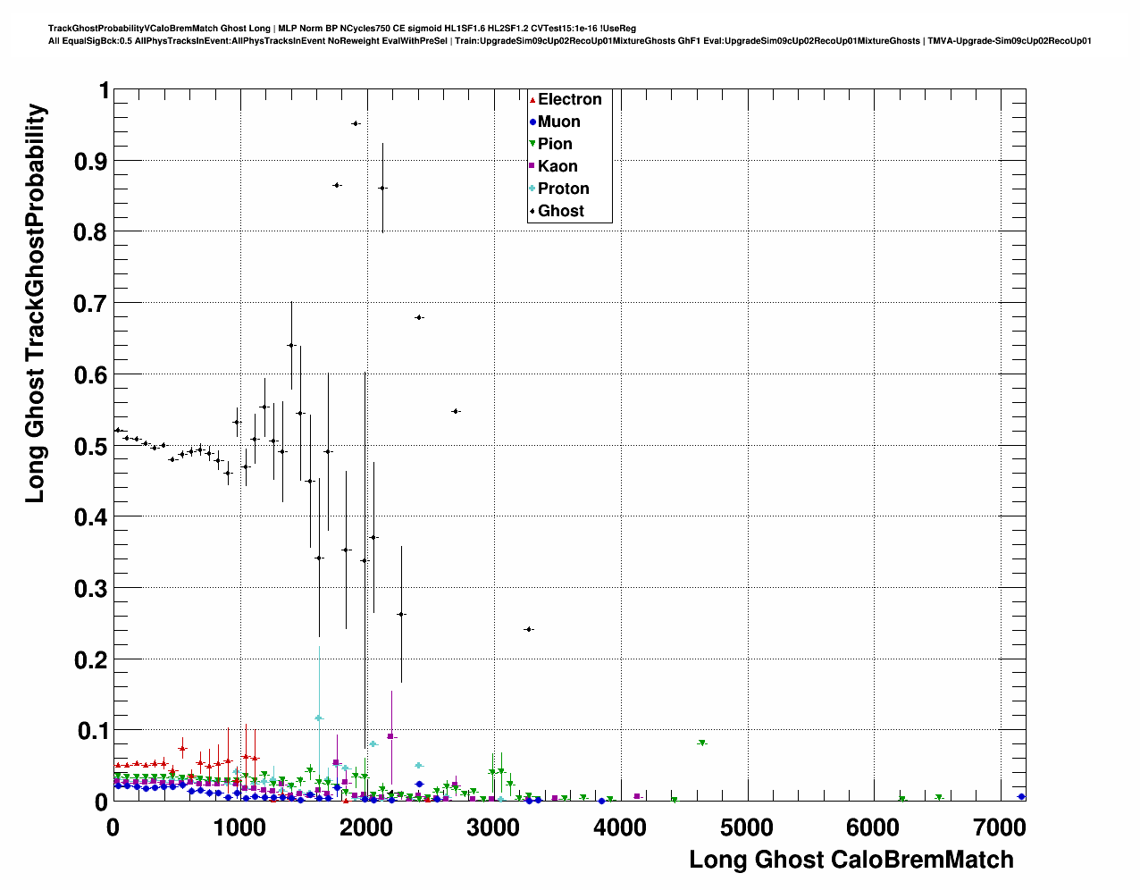
Task: Click the green Pion point near 4650
Action: 702,743
